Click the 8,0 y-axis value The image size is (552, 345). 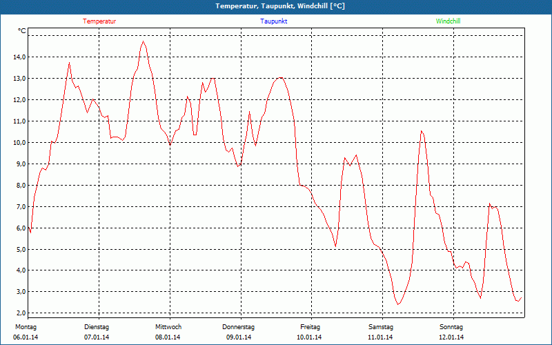click(x=21, y=185)
